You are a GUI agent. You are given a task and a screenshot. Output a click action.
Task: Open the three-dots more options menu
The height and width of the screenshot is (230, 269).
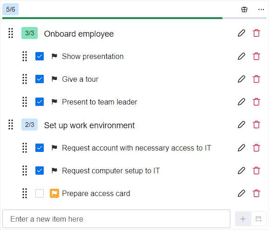click(x=261, y=9)
